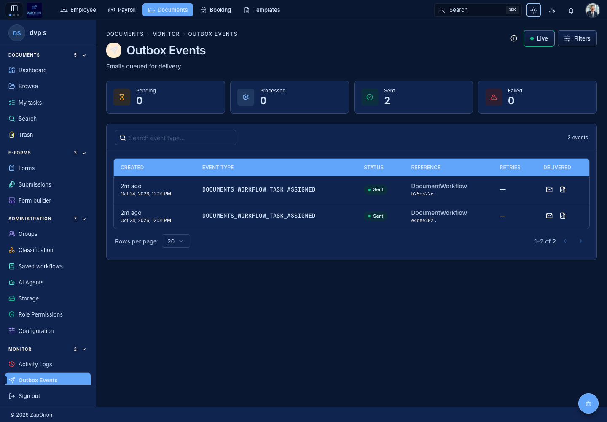Focus the Search event type field
The height and width of the screenshot is (422, 607).
pyautogui.click(x=176, y=138)
